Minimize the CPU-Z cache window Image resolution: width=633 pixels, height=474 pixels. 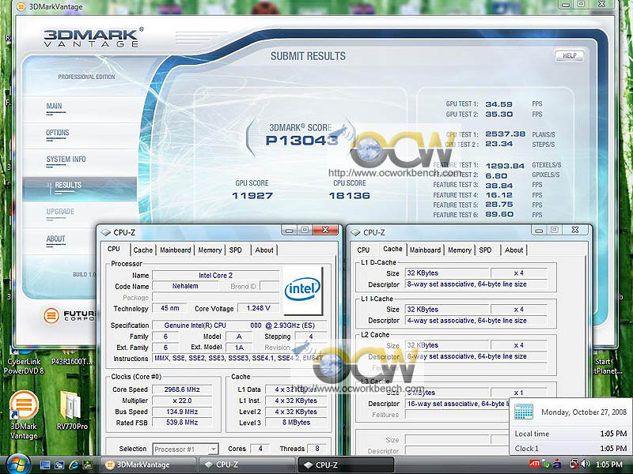tap(539, 230)
